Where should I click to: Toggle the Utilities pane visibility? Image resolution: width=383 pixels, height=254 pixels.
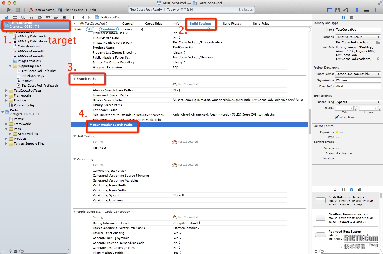pyautogui.click(x=374, y=10)
